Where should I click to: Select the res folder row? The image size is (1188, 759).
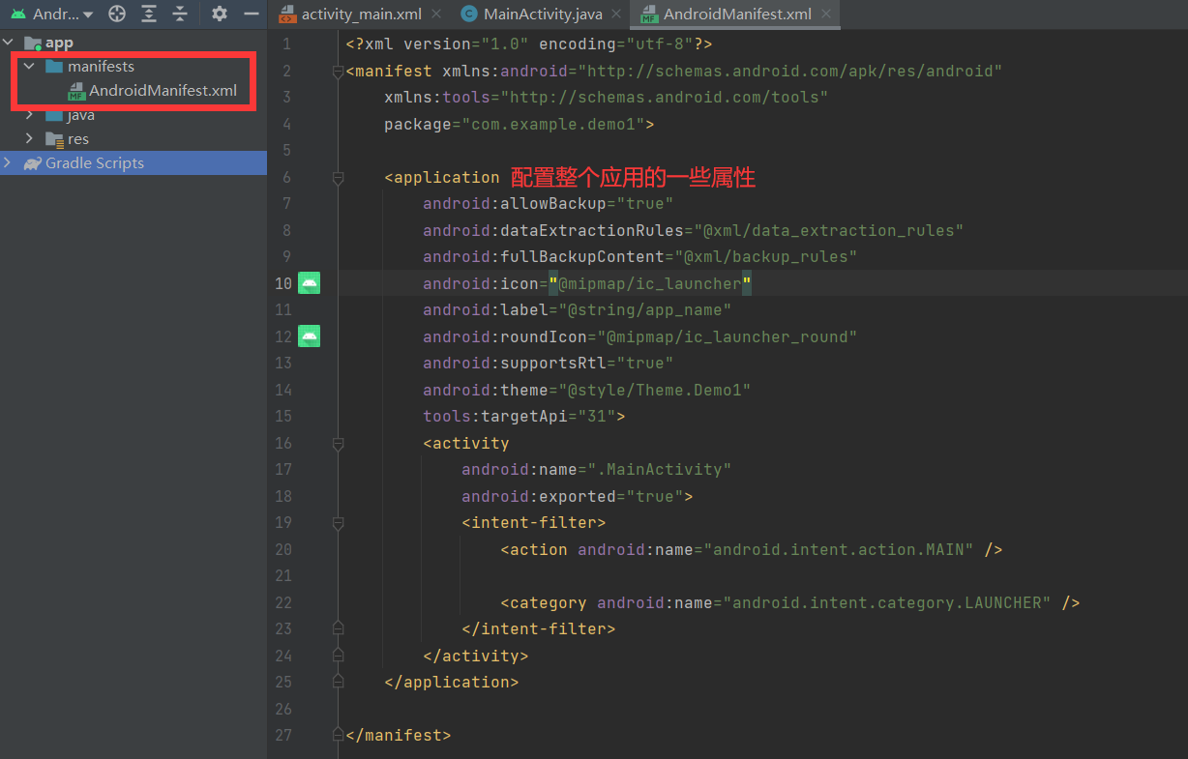pyautogui.click(x=134, y=139)
